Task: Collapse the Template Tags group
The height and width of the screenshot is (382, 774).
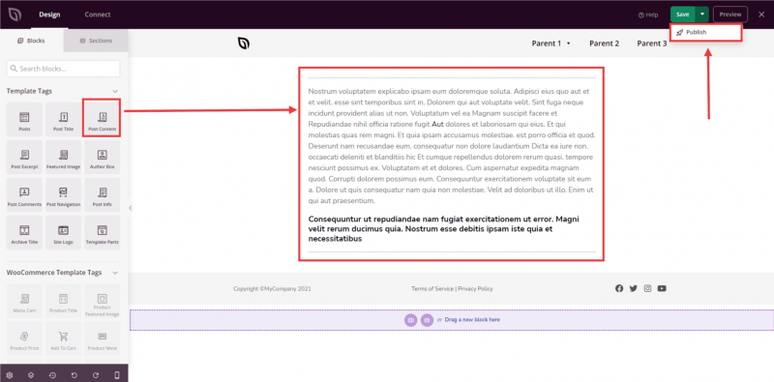Action: pyautogui.click(x=115, y=91)
